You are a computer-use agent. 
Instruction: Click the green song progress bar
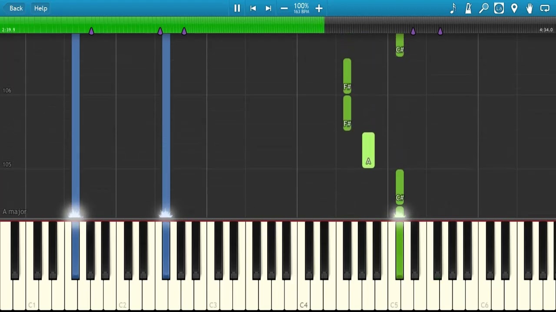coord(162,25)
